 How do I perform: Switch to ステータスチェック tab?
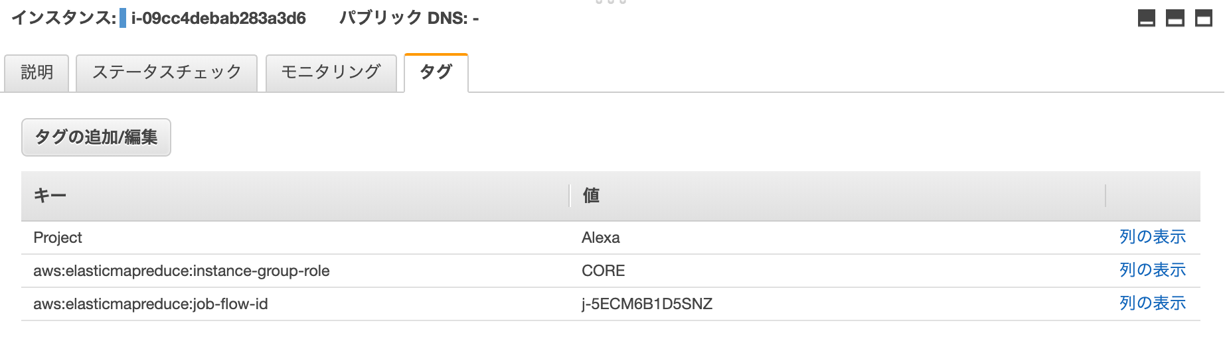(167, 72)
